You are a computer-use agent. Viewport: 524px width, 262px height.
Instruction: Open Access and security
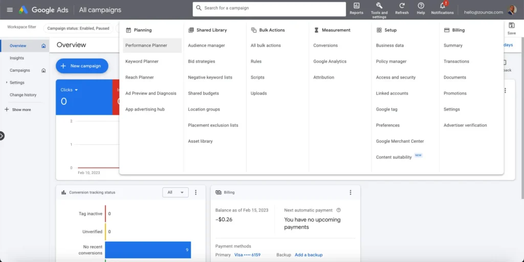(396, 78)
